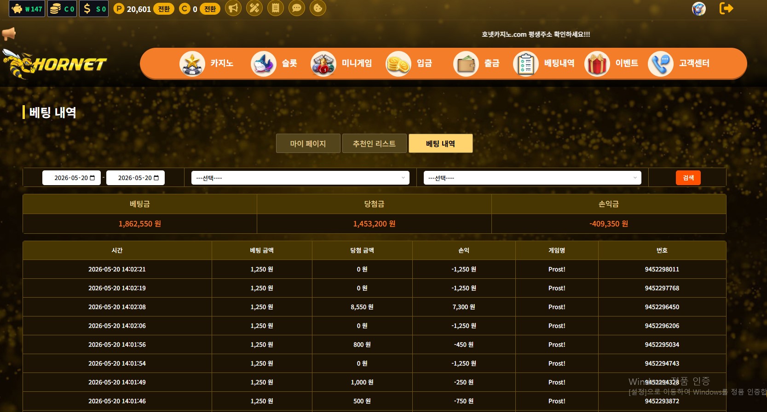767x412 pixels.
Task: Switch to the 추천인 리스트 tab
Action: (375, 143)
